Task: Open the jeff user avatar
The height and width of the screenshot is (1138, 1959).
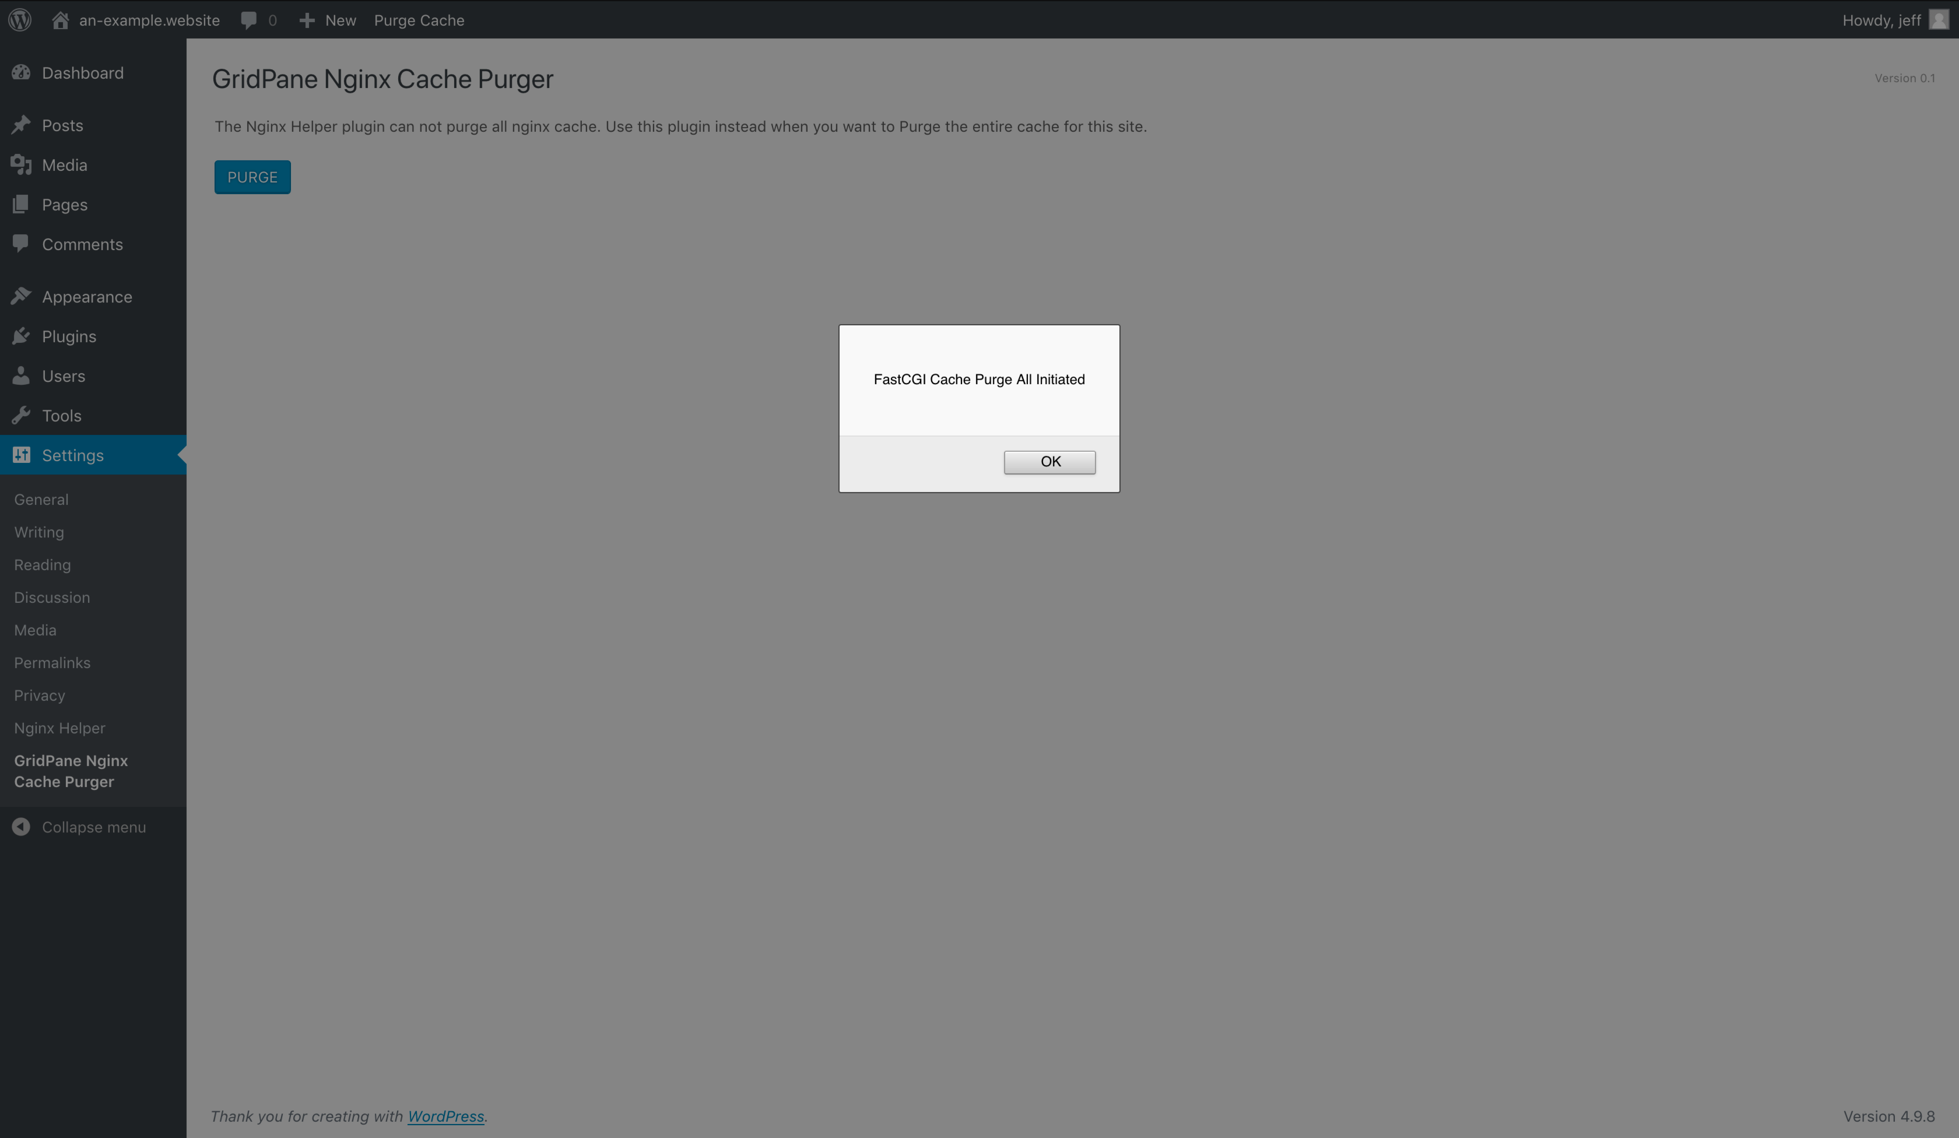Action: [x=1939, y=19]
